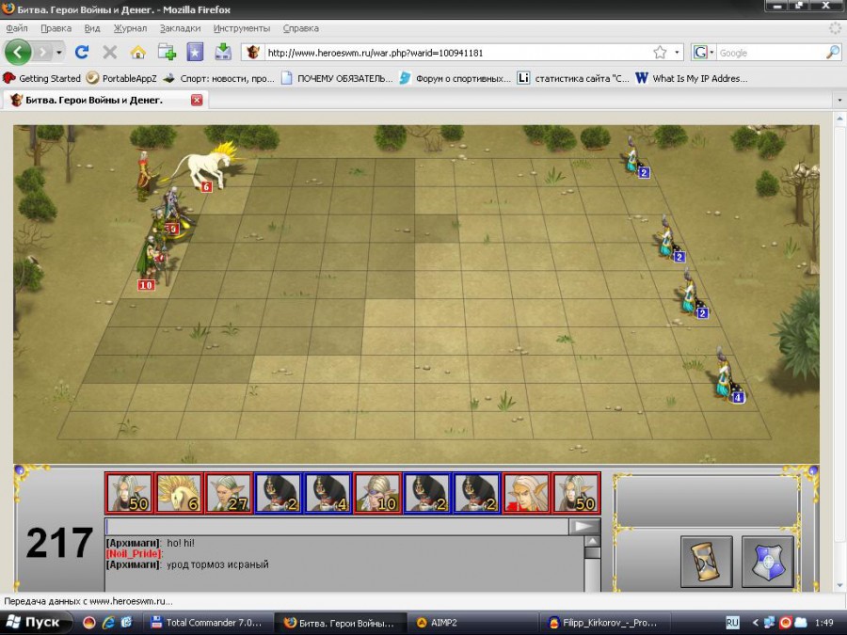Open the ПОЧЕМУ ОБЯЗАТЕЛЬ... bookmark
The width and height of the screenshot is (847, 635).
point(337,78)
